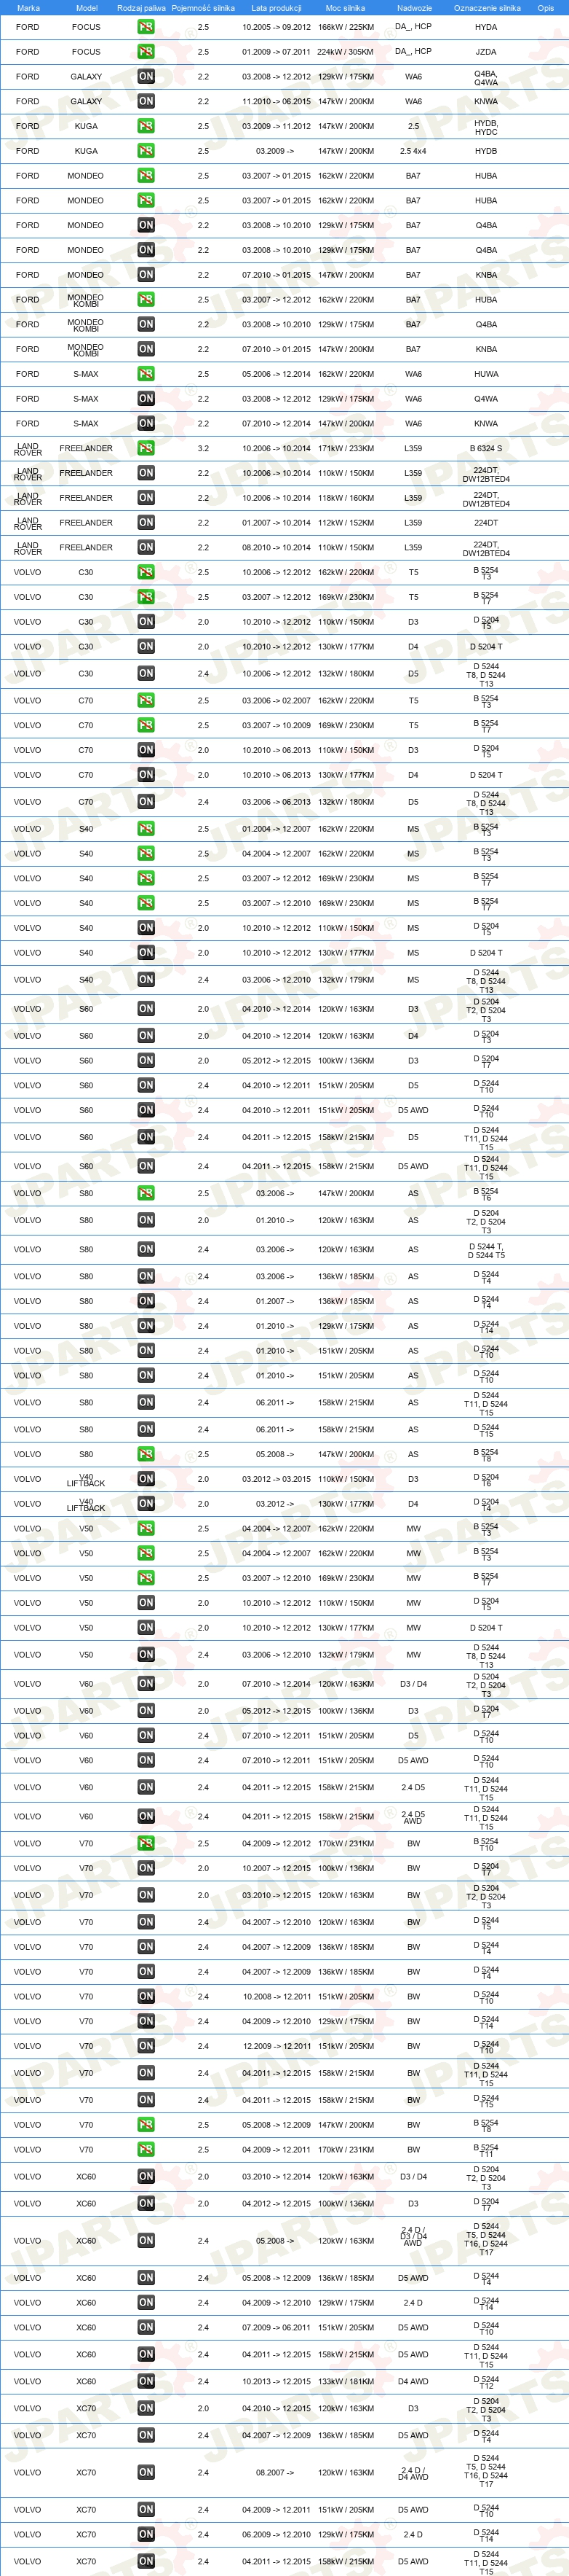569x2576 pixels.
Task: Select the '10.2013 -> 12.2015' production years cell
Action: pyautogui.click(x=276, y=2381)
